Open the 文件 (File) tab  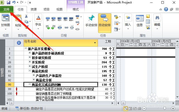coord(6,9)
